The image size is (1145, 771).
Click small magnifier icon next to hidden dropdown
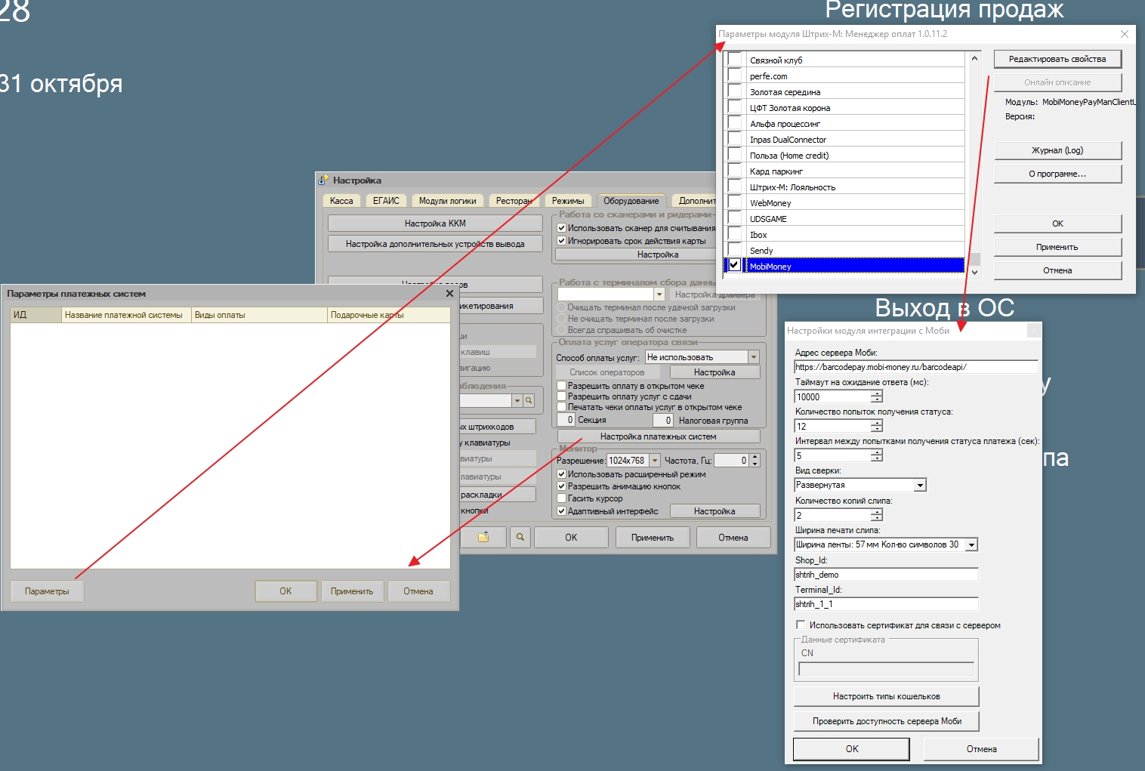529,401
